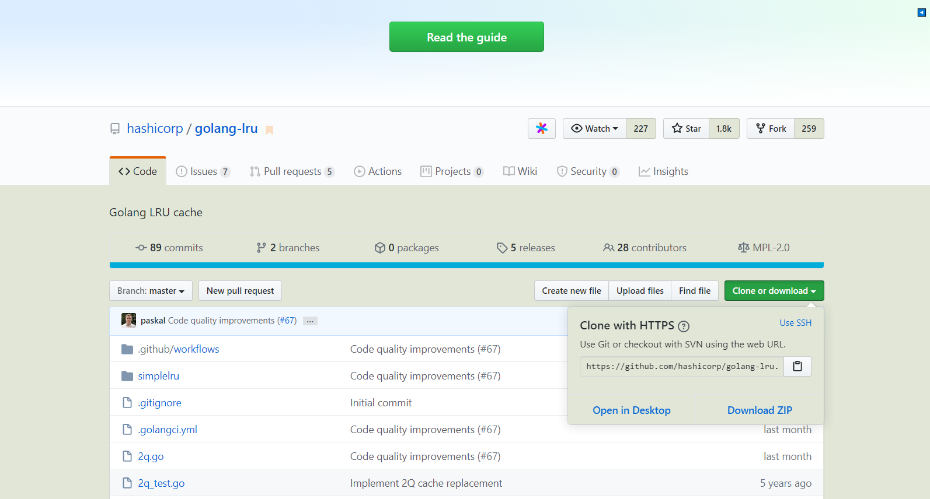Star the repository
Screen dimensions: 930x499
click(x=687, y=128)
